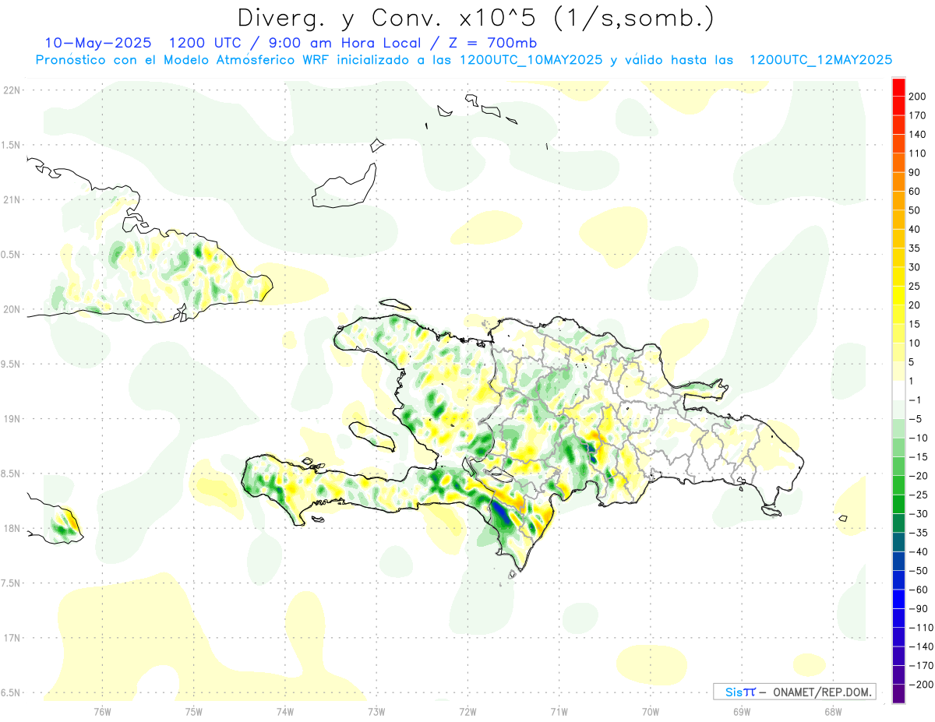Image resolution: width=935 pixels, height=722 pixels.
Task: Click the '20N' latitude axis label
Action: tap(12, 309)
